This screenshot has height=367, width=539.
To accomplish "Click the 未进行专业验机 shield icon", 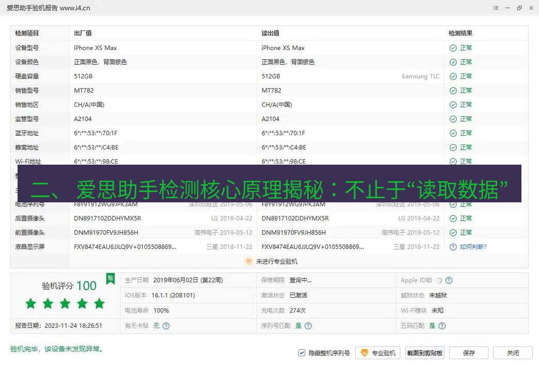I will point(249,261).
